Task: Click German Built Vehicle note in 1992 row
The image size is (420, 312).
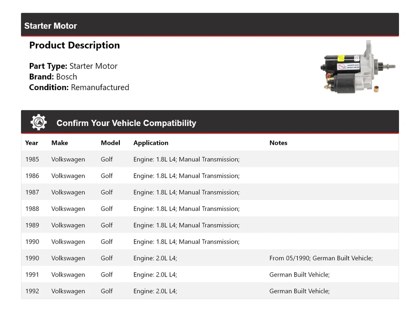Action: pyautogui.click(x=299, y=291)
